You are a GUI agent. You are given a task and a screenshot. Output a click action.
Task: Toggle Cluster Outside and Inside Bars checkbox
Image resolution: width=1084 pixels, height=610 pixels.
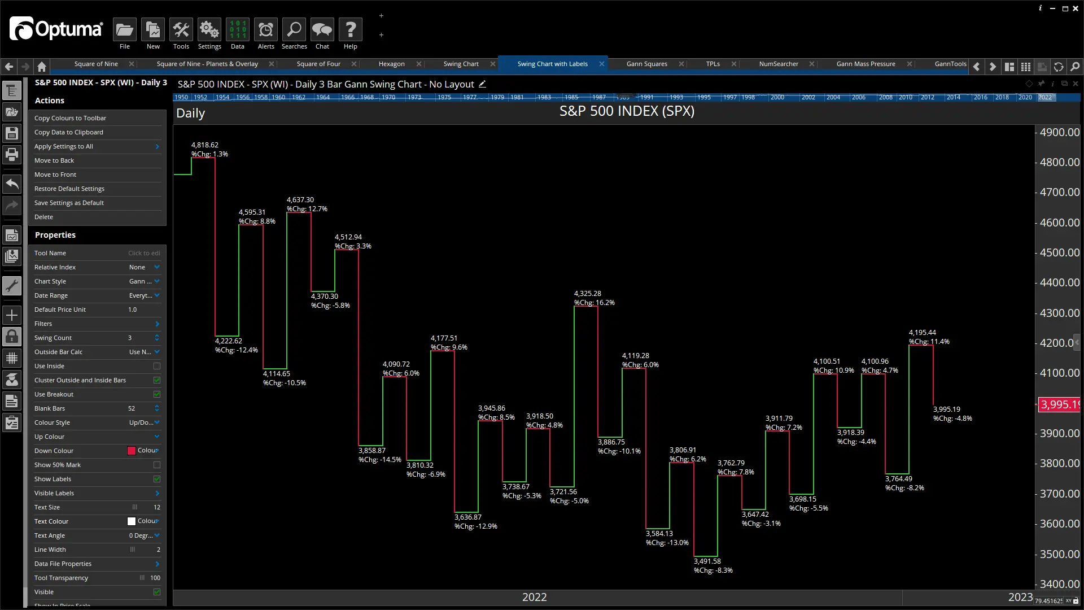tap(157, 380)
